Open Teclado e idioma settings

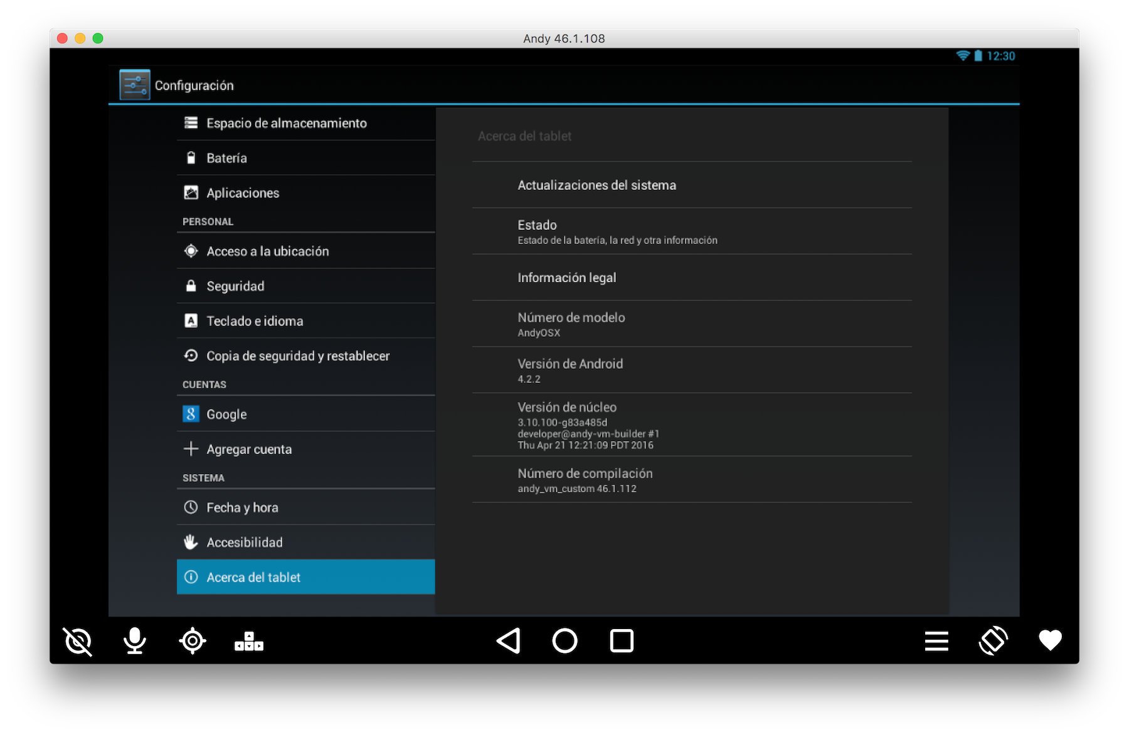tap(306, 320)
